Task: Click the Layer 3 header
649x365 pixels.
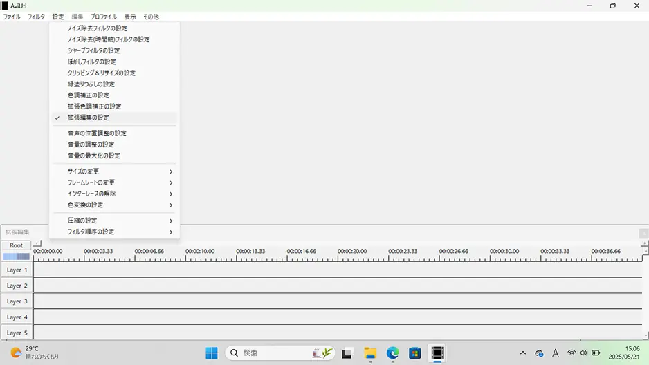Action: point(17,301)
